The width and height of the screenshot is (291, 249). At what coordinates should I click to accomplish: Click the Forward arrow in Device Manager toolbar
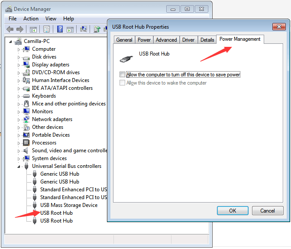[x=19, y=29]
